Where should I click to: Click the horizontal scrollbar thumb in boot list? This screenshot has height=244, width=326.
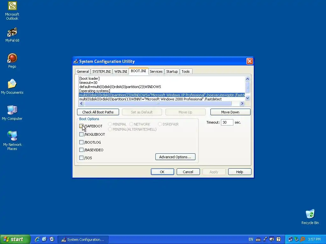pos(158,103)
